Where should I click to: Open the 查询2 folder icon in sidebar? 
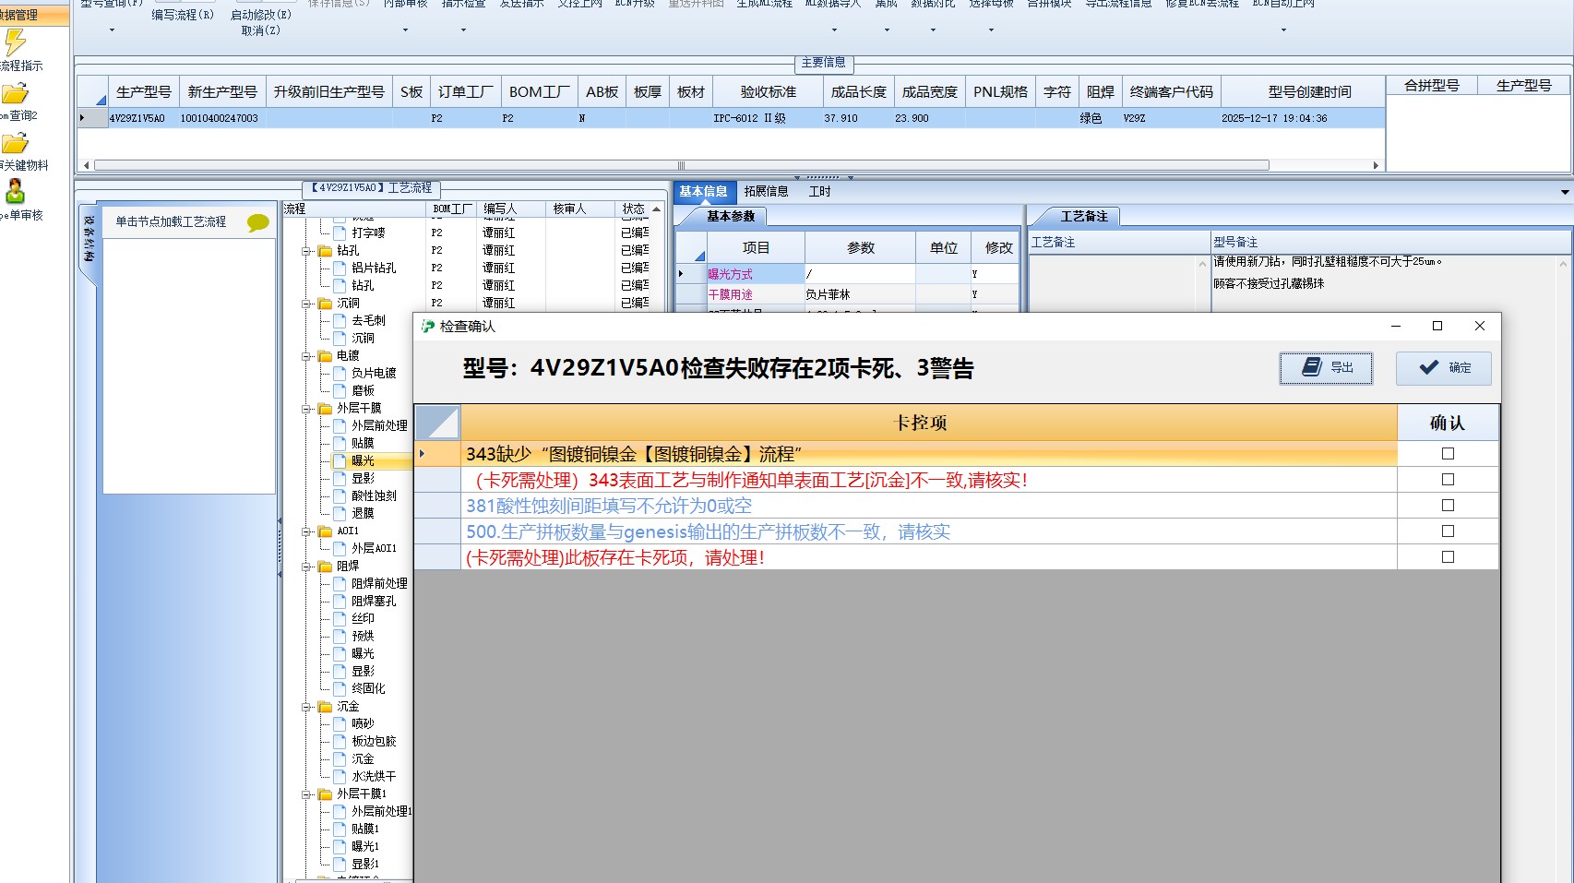coord(15,93)
